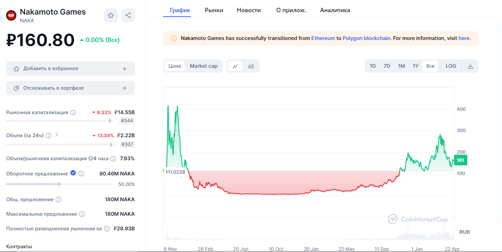Open info icon beside Объем/рыночная капитализация
Screen dimensions: 502x252
(113, 159)
